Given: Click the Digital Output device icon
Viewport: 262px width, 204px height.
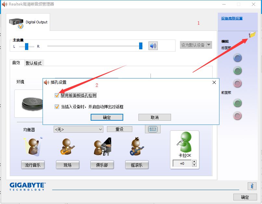Looking at the screenshot, I should [x=16, y=23].
